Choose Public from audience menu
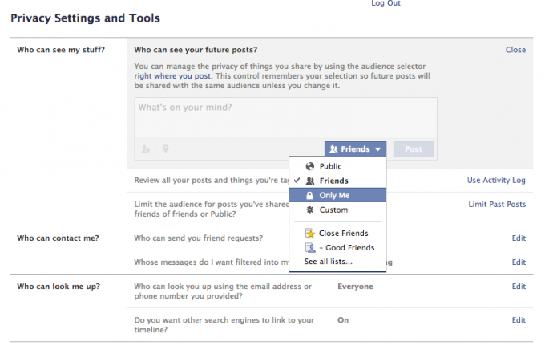This screenshot has width=545, height=358. [x=337, y=166]
